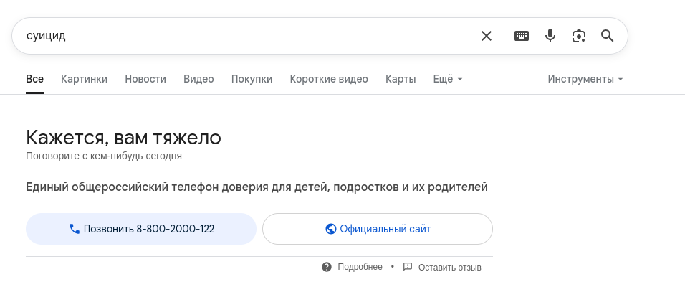Click the question mark icon beside Подробнее

(x=327, y=267)
